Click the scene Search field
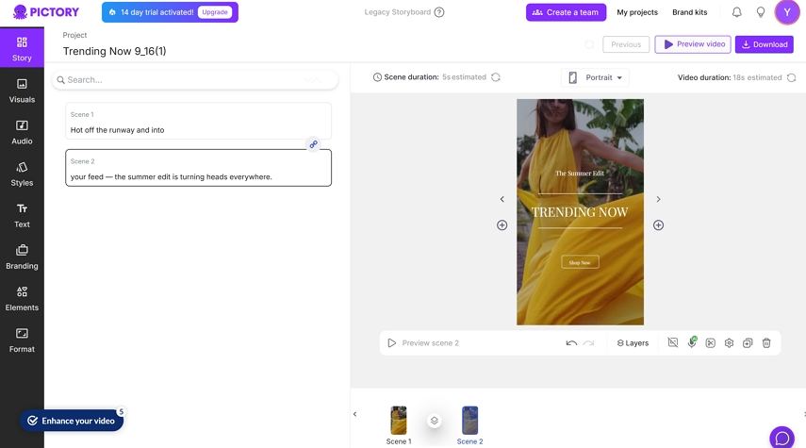This screenshot has height=448, width=806. point(195,80)
